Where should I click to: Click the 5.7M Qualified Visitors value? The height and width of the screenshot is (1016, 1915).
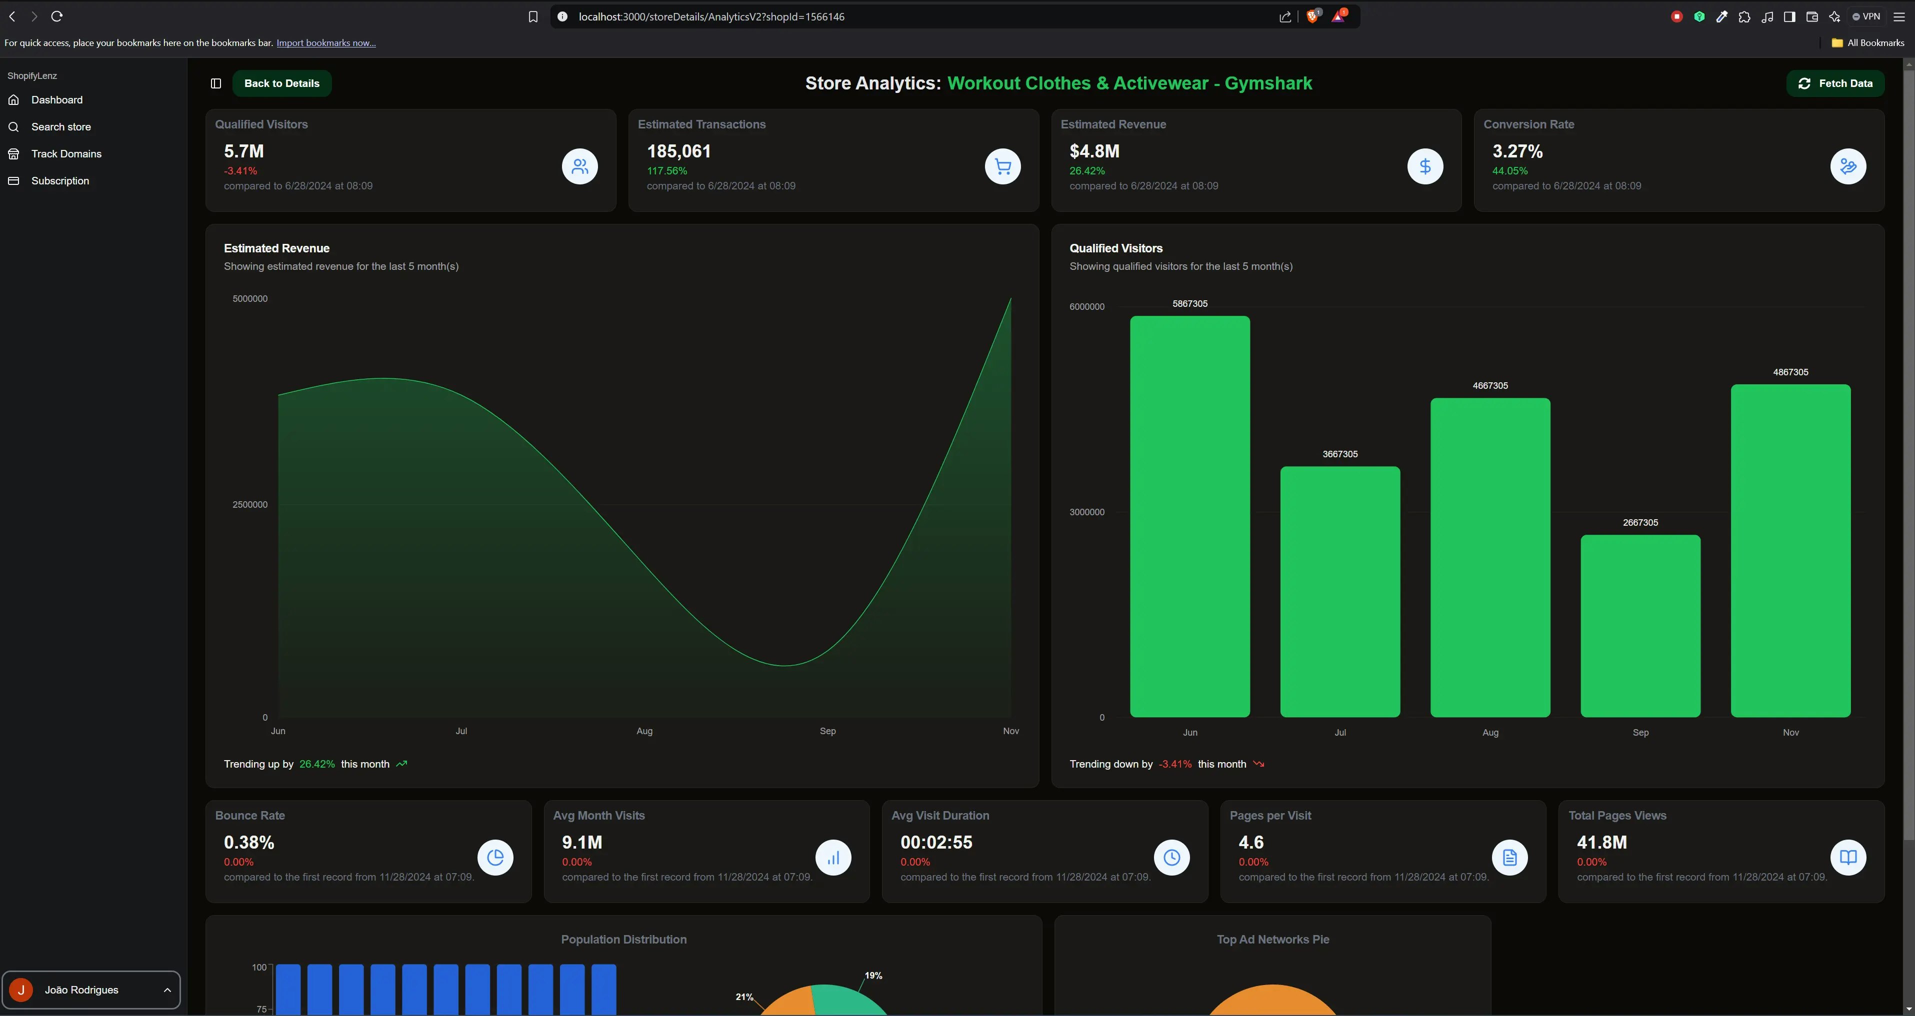click(x=244, y=151)
